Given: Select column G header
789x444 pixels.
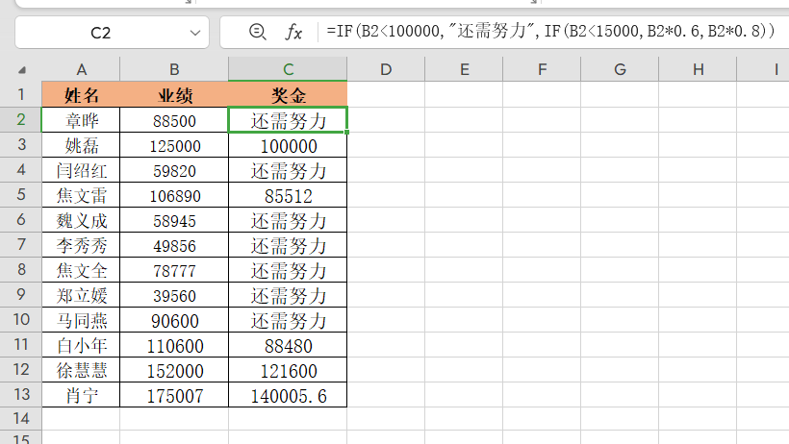Looking at the screenshot, I should pyautogui.click(x=620, y=69).
